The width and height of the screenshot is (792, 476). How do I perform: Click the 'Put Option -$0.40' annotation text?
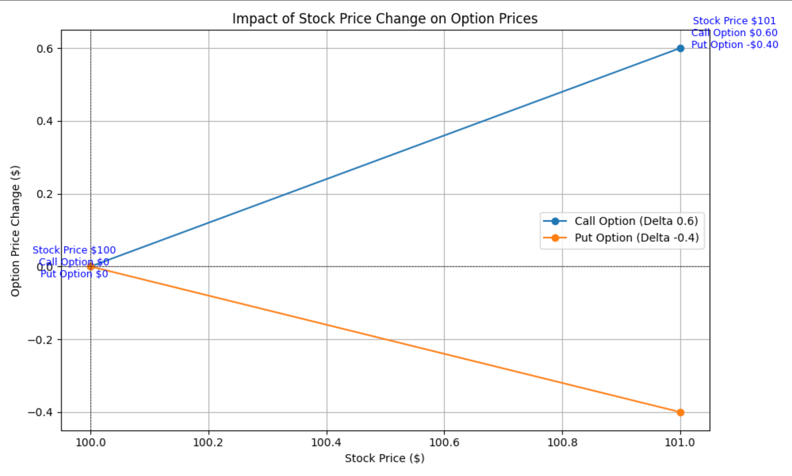pyautogui.click(x=734, y=45)
